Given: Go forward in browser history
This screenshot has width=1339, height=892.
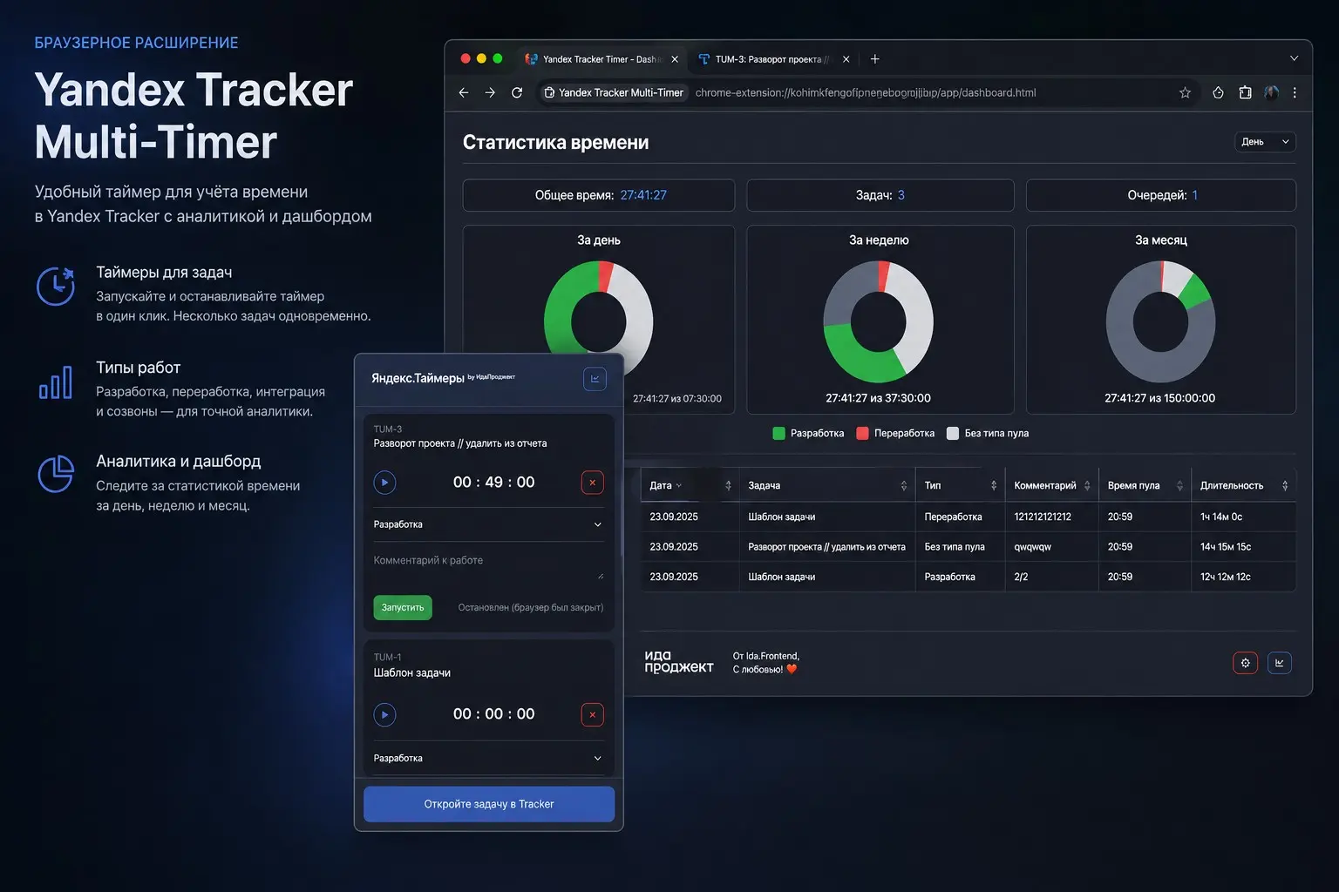Looking at the screenshot, I should (x=490, y=92).
